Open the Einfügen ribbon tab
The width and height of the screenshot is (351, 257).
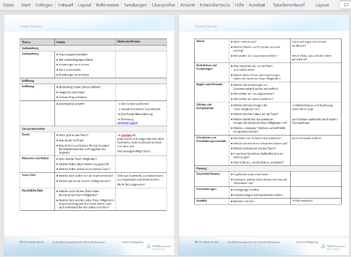pos(47,5)
